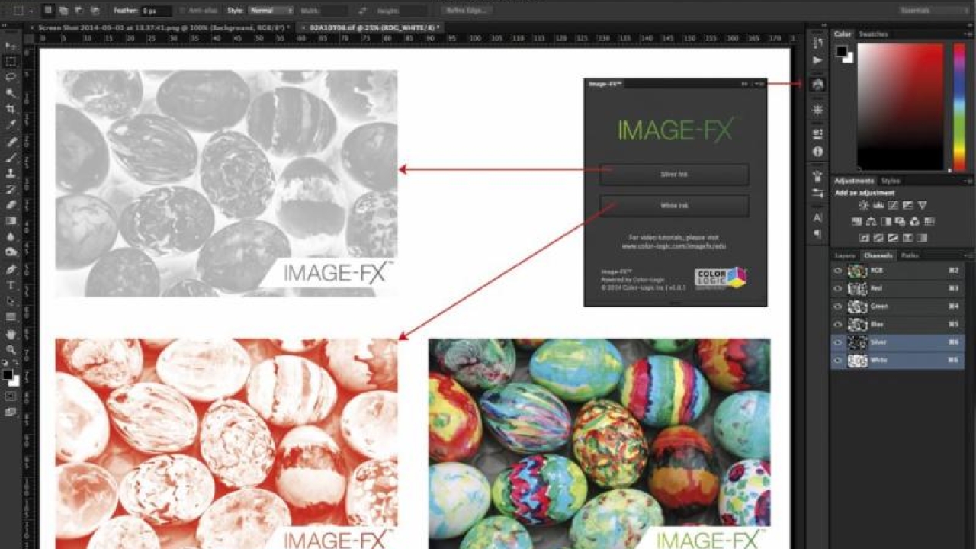
Task: Click the Refine Edge button
Action: click(x=466, y=11)
